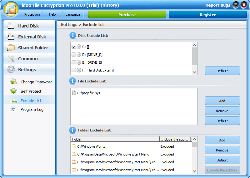This screenshot has width=250, height=178.
Task: Select C:\pagefile.sys in File Exclude List
Action: (89, 93)
